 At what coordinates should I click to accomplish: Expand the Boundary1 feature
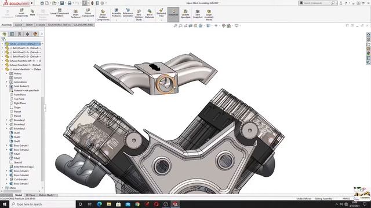tap(6, 120)
